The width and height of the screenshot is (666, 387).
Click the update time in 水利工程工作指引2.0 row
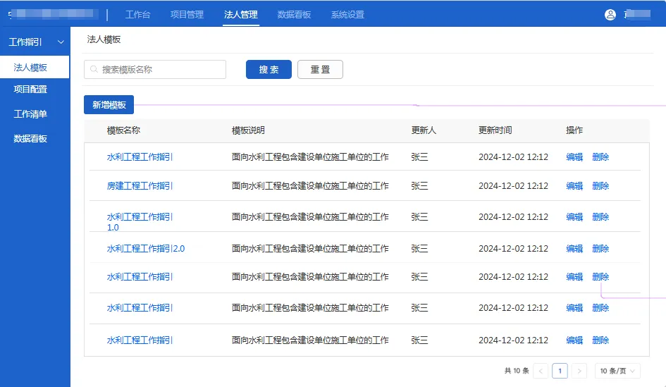pyautogui.click(x=513, y=249)
